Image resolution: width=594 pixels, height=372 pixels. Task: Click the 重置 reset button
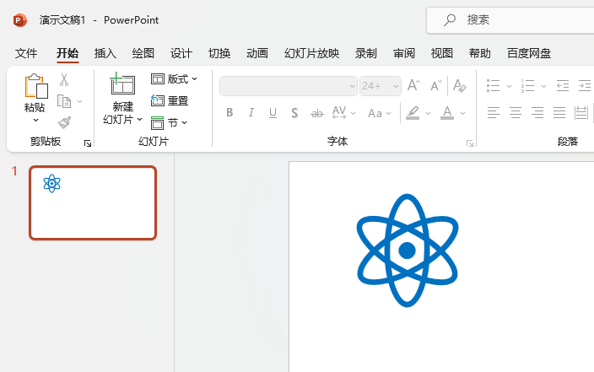click(170, 100)
